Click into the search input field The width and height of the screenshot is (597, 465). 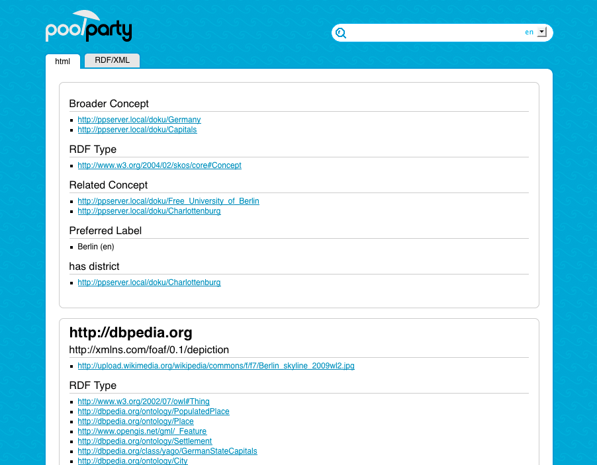pos(436,32)
